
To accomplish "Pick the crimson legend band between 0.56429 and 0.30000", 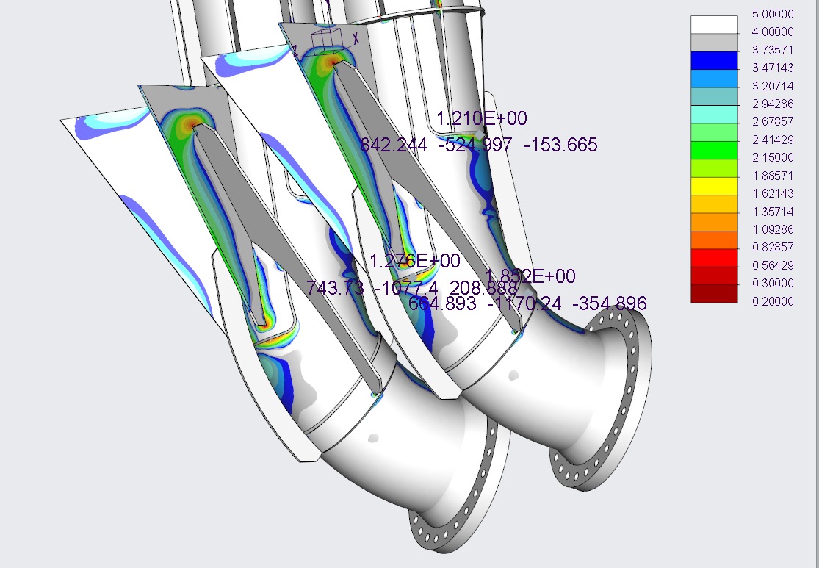I will point(714,276).
